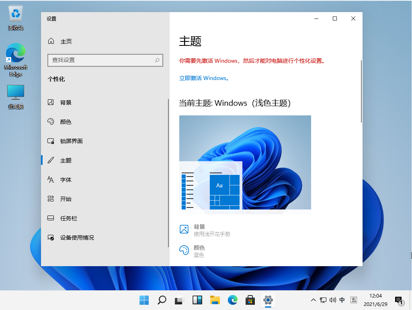Open the Windows Start menu
The height and width of the screenshot is (310, 412).
coord(144,300)
